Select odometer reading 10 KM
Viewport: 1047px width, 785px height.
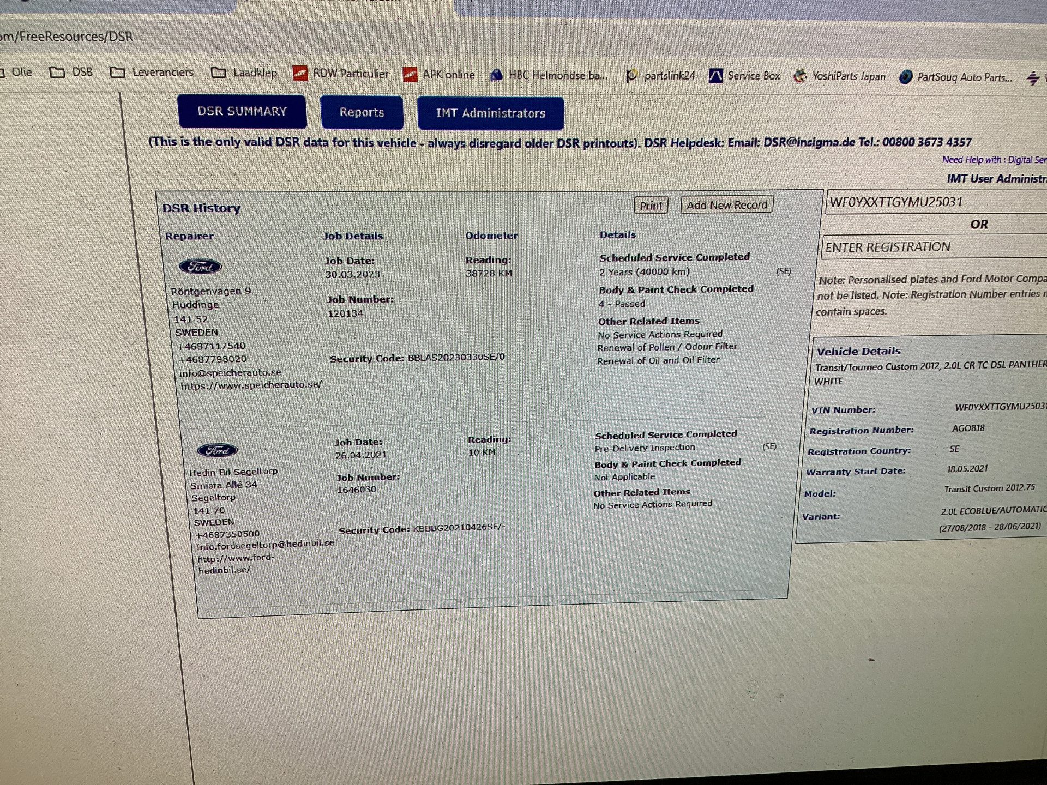pos(482,452)
